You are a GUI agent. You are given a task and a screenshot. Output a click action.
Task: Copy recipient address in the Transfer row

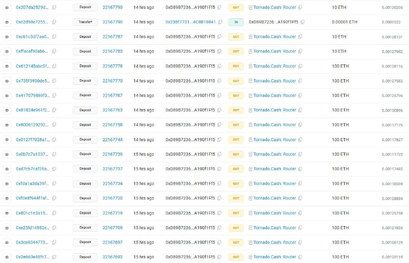click(303, 22)
